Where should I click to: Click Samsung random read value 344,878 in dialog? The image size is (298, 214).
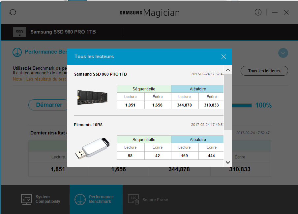[x=185, y=105]
